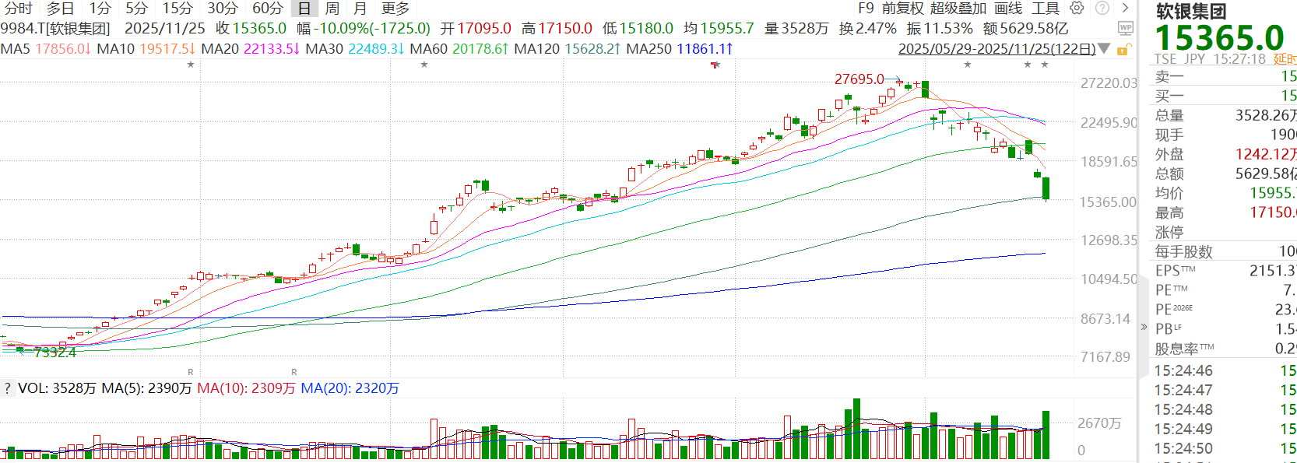1297x463 pixels.
Task: Click the 2670万 volume axis label
Action: pos(1099,423)
